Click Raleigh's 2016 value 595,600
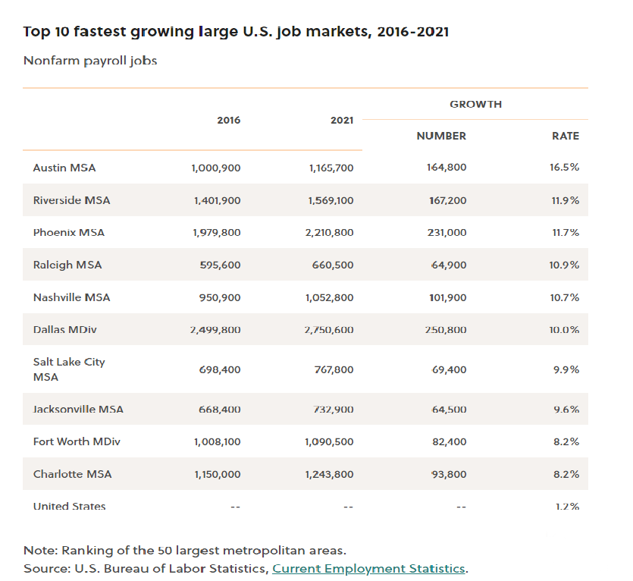Viewport: 633px width, 581px height. (x=221, y=265)
